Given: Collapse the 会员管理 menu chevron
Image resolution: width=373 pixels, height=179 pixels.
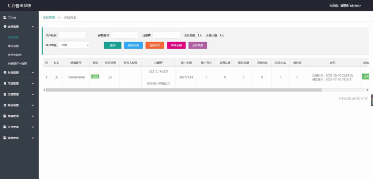Looking at the screenshot, I should coord(33,27).
